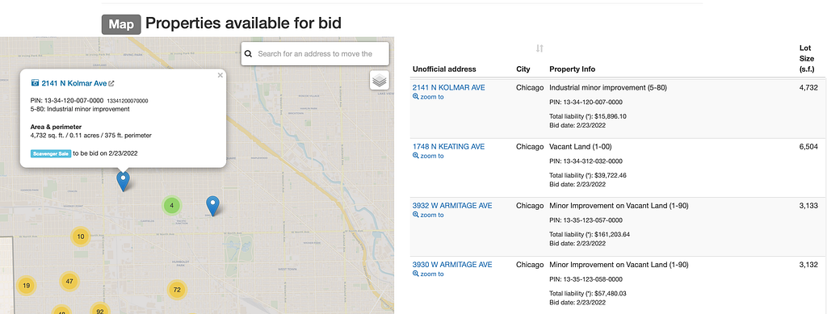Click the Scavenger Sale badge in popup
The width and height of the screenshot is (827, 314).
click(x=51, y=153)
